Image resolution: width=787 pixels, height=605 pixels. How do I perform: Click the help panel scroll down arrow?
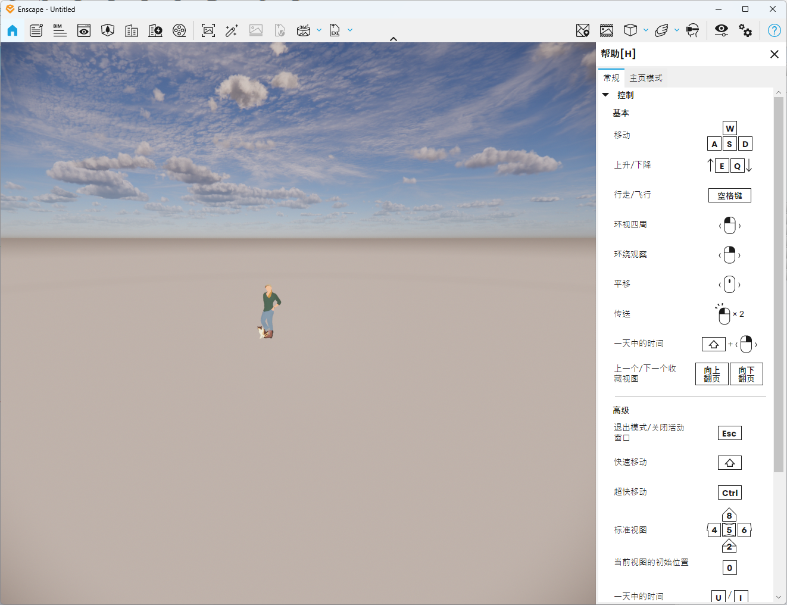pos(779,597)
